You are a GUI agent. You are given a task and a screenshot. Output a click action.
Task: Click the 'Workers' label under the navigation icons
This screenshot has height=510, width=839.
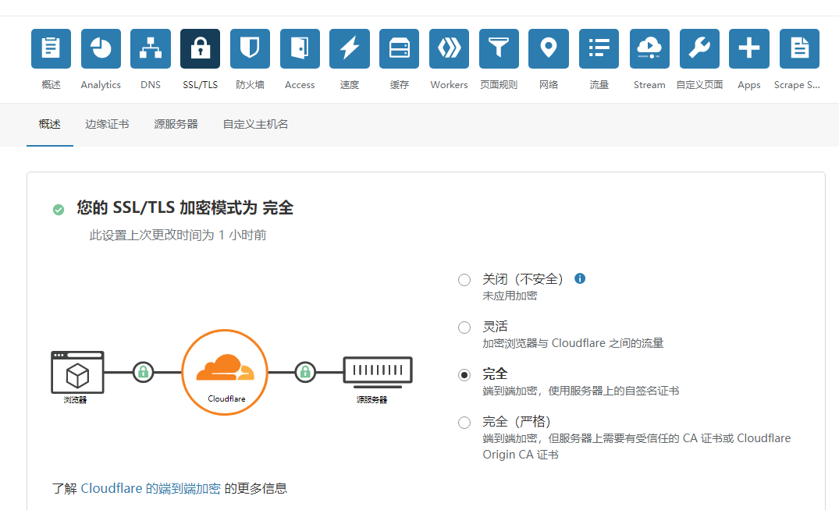click(449, 84)
